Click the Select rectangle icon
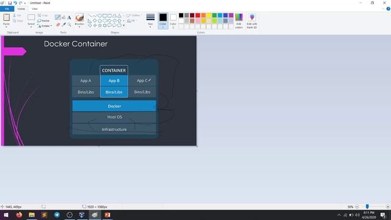The height and width of the screenshot is (220, 391). click(31, 17)
